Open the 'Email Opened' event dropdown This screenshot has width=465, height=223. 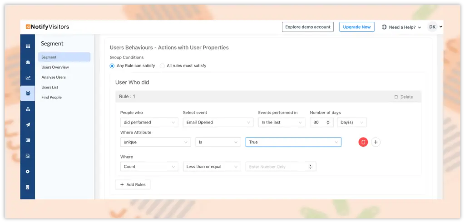click(218, 122)
